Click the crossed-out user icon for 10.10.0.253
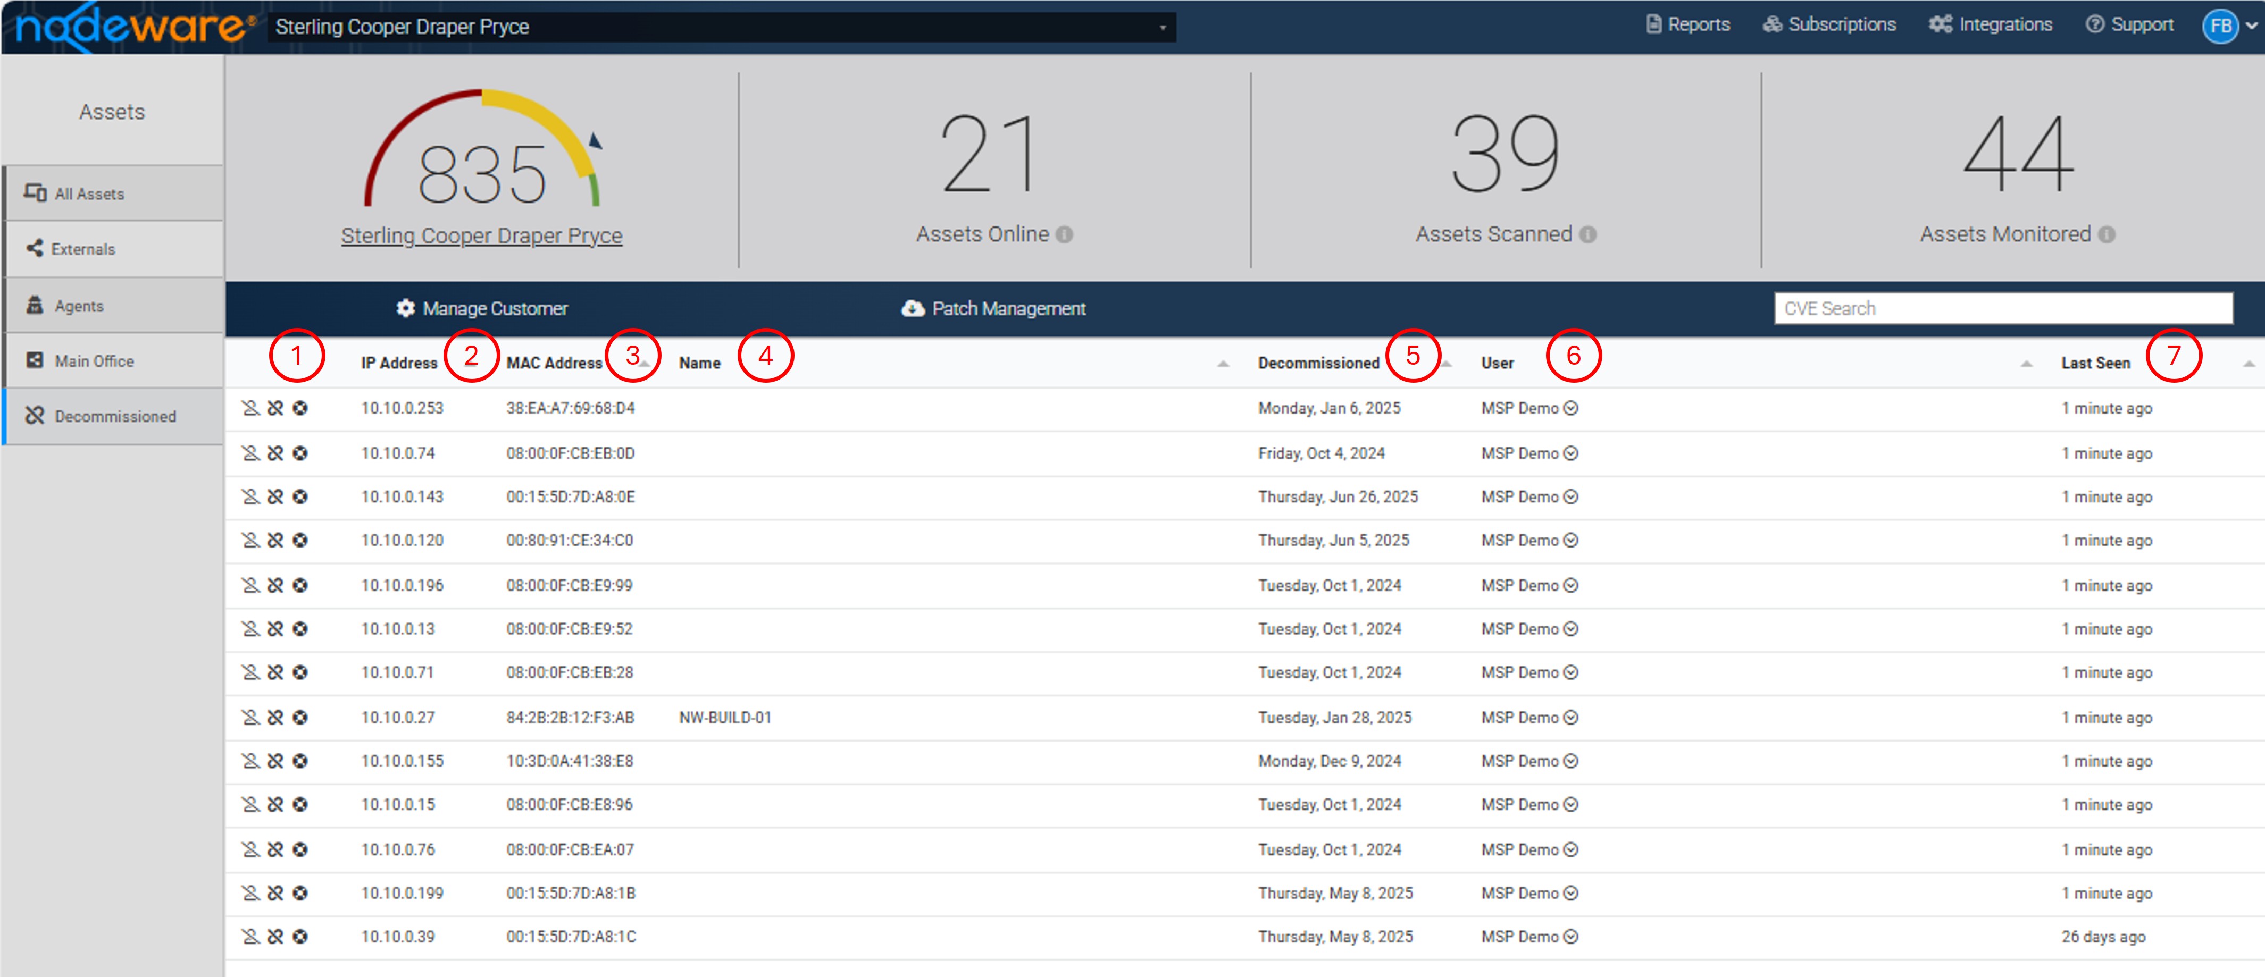 pyautogui.click(x=250, y=409)
